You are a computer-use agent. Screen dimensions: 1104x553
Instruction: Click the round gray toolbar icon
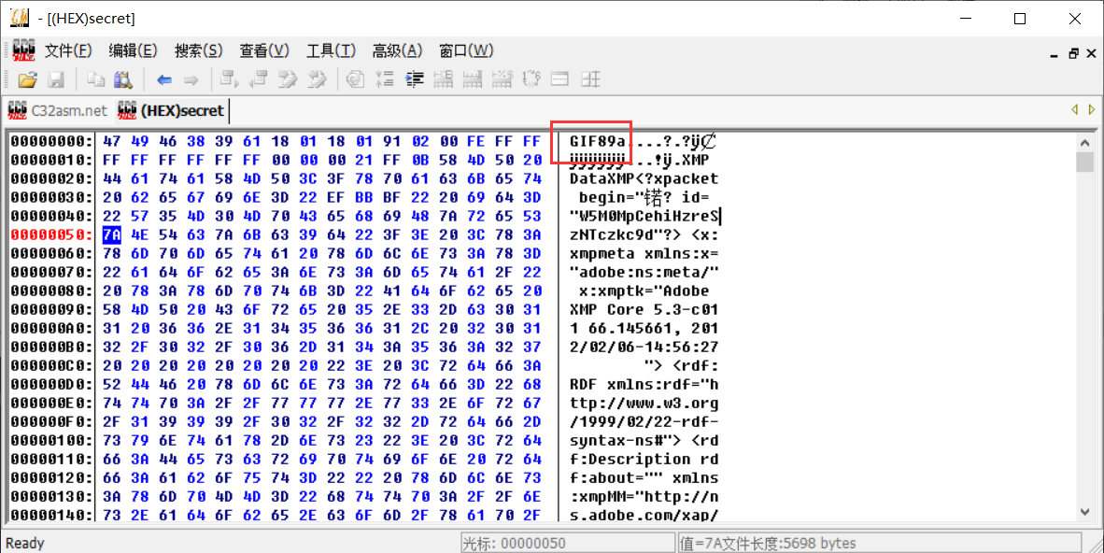pyautogui.click(x=356, y=78)
